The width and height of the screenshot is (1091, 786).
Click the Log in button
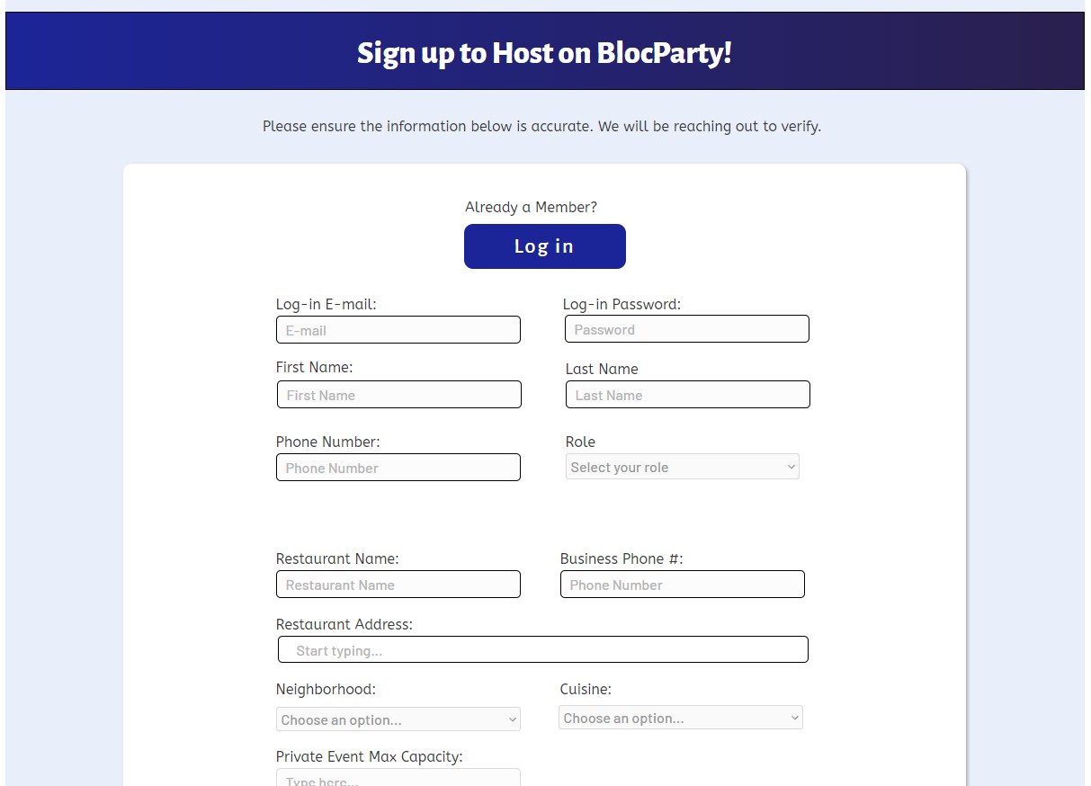[x=544, y=246]
